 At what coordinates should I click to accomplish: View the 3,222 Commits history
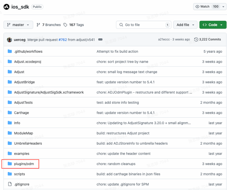click(x=207, y=40)
